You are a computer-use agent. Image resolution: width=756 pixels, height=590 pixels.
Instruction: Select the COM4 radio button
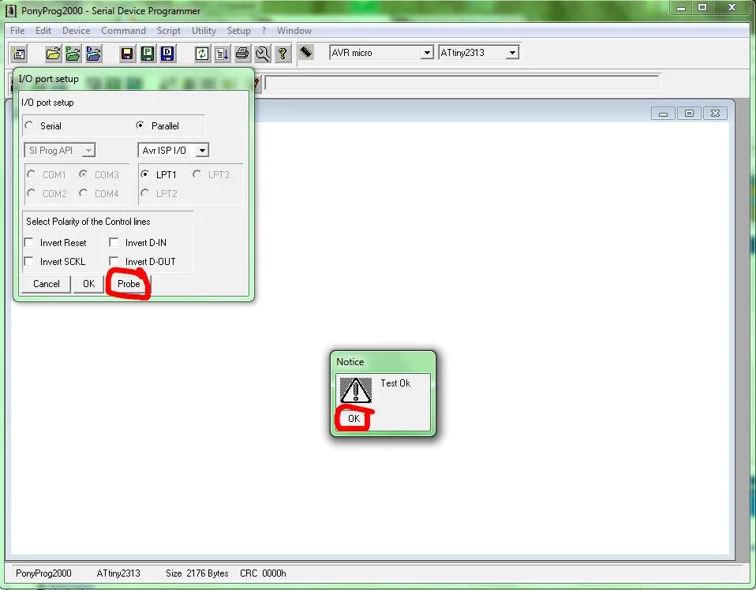point(83,193)
